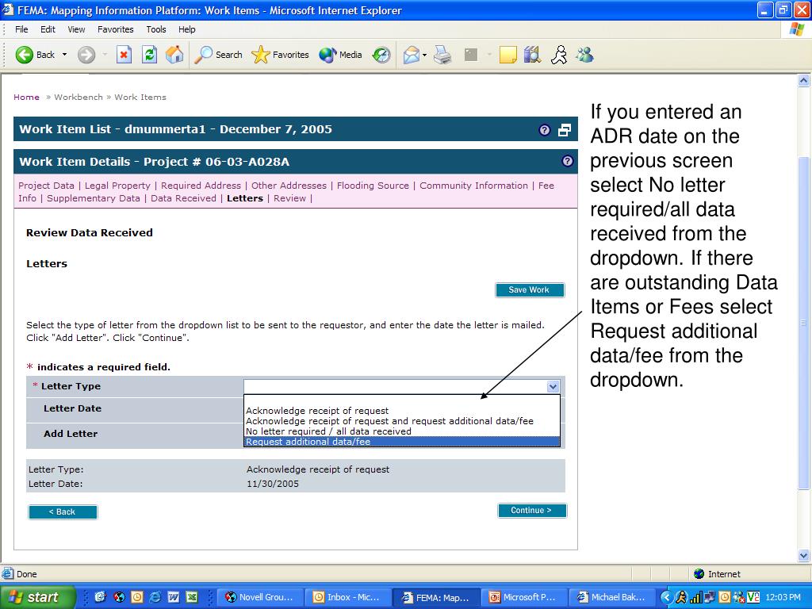This screenshot has width=812, height=609.
Task: Click the Refresh page icon
Action: (149, 55)
